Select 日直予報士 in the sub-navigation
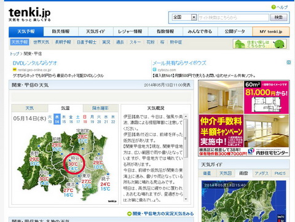Viewport: 295px width, 222px height. coord(87,42)
